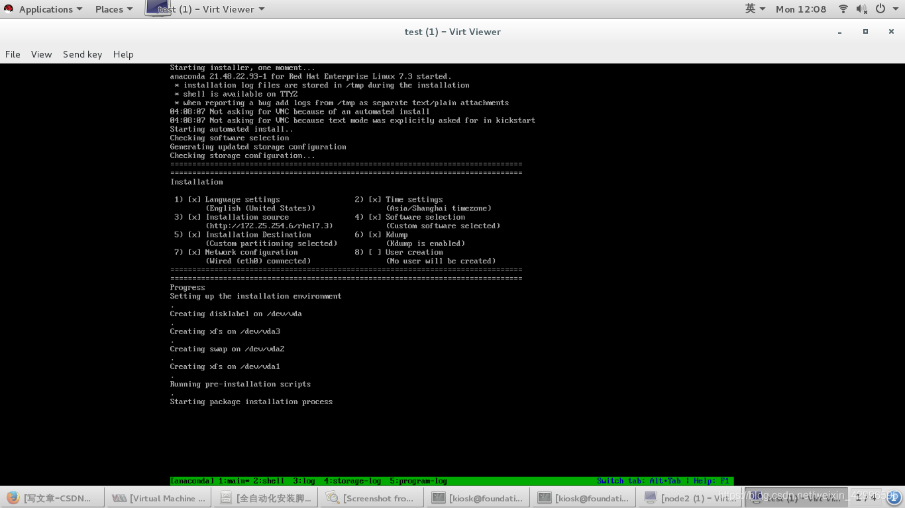Click '(English (United States))' text
Screen dimensions: 905x508
click(260, 208)
